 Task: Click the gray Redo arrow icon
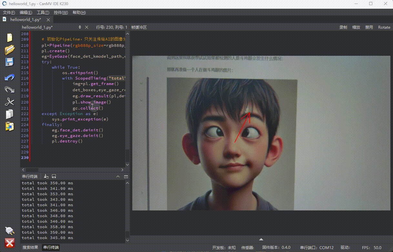click(10, 90)
